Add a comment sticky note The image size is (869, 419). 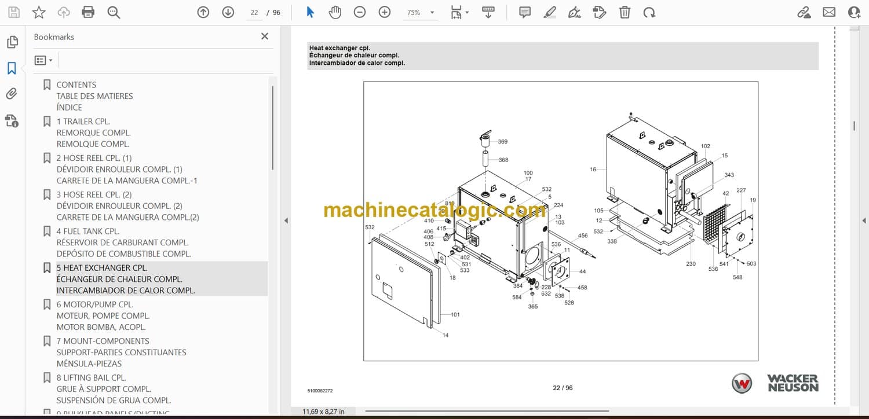(525, 12)
